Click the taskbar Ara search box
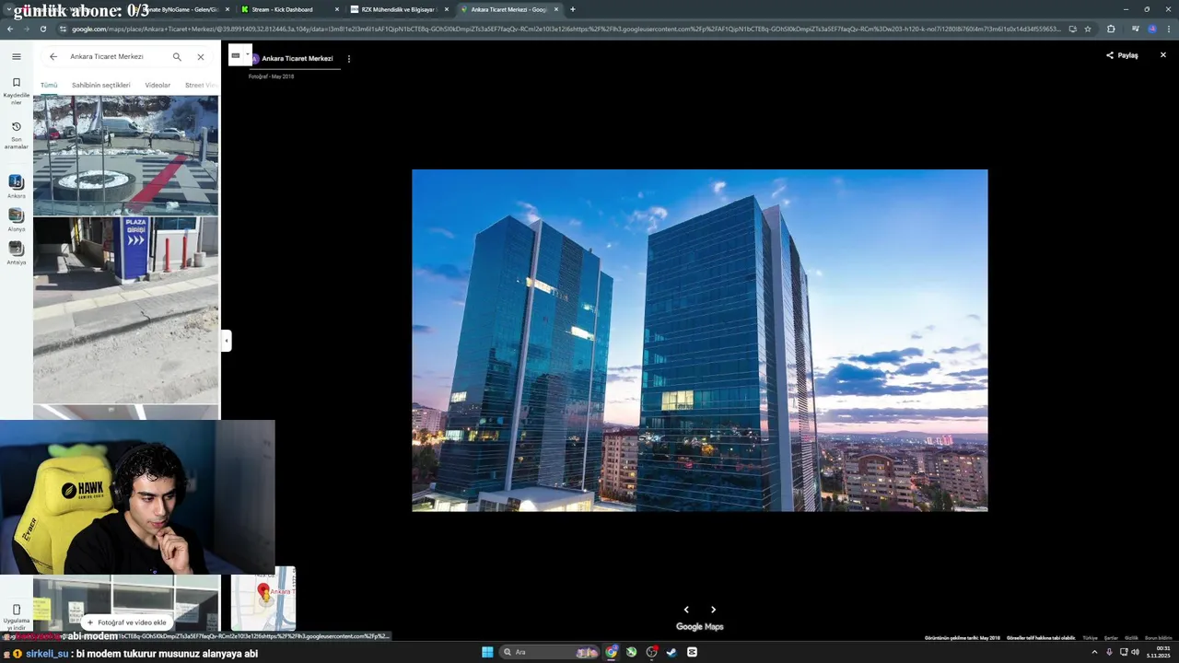Screen dimensions: 1179x663 click(550, 652)
